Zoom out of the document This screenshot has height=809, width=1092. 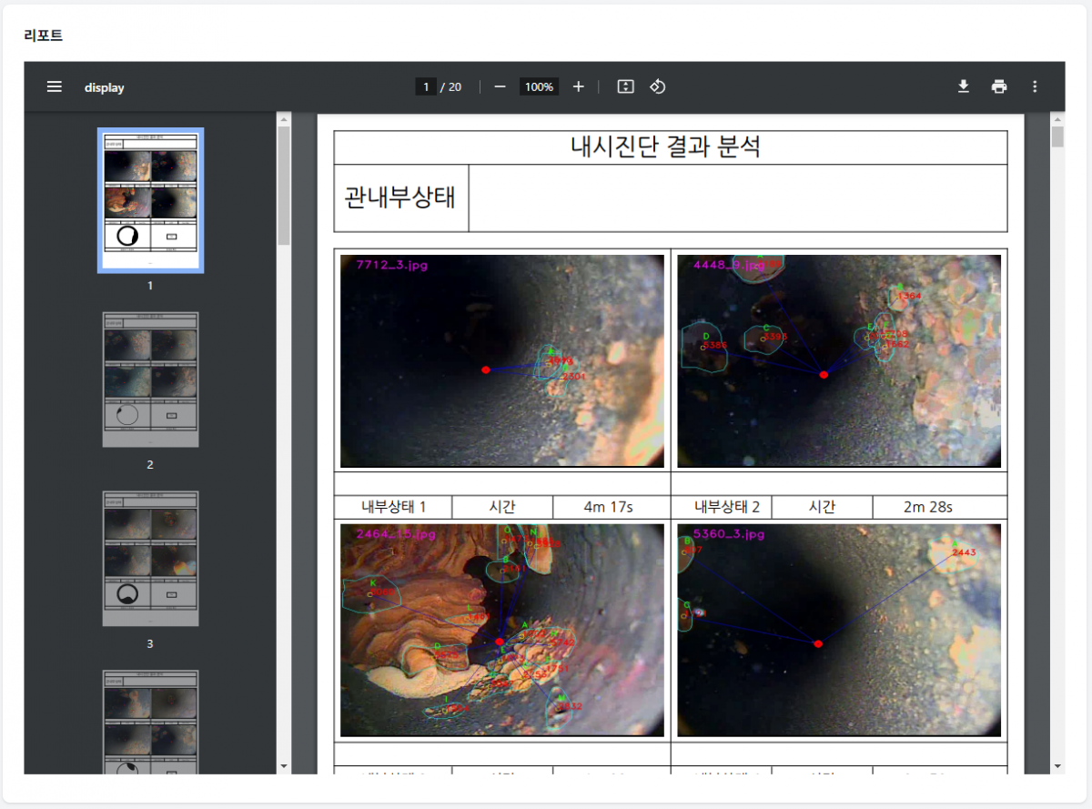(499, 86)
